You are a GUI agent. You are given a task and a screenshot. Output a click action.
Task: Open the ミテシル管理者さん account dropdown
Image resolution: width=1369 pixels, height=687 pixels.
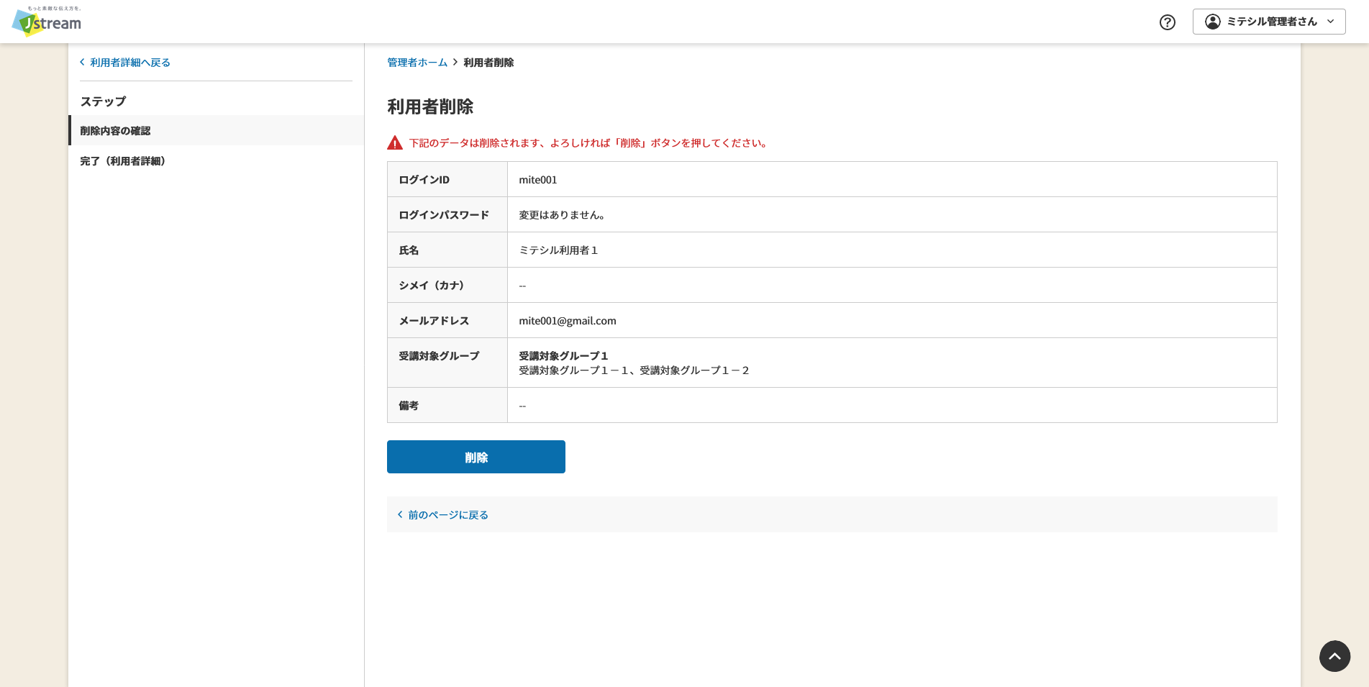[x=1269, y=22]
